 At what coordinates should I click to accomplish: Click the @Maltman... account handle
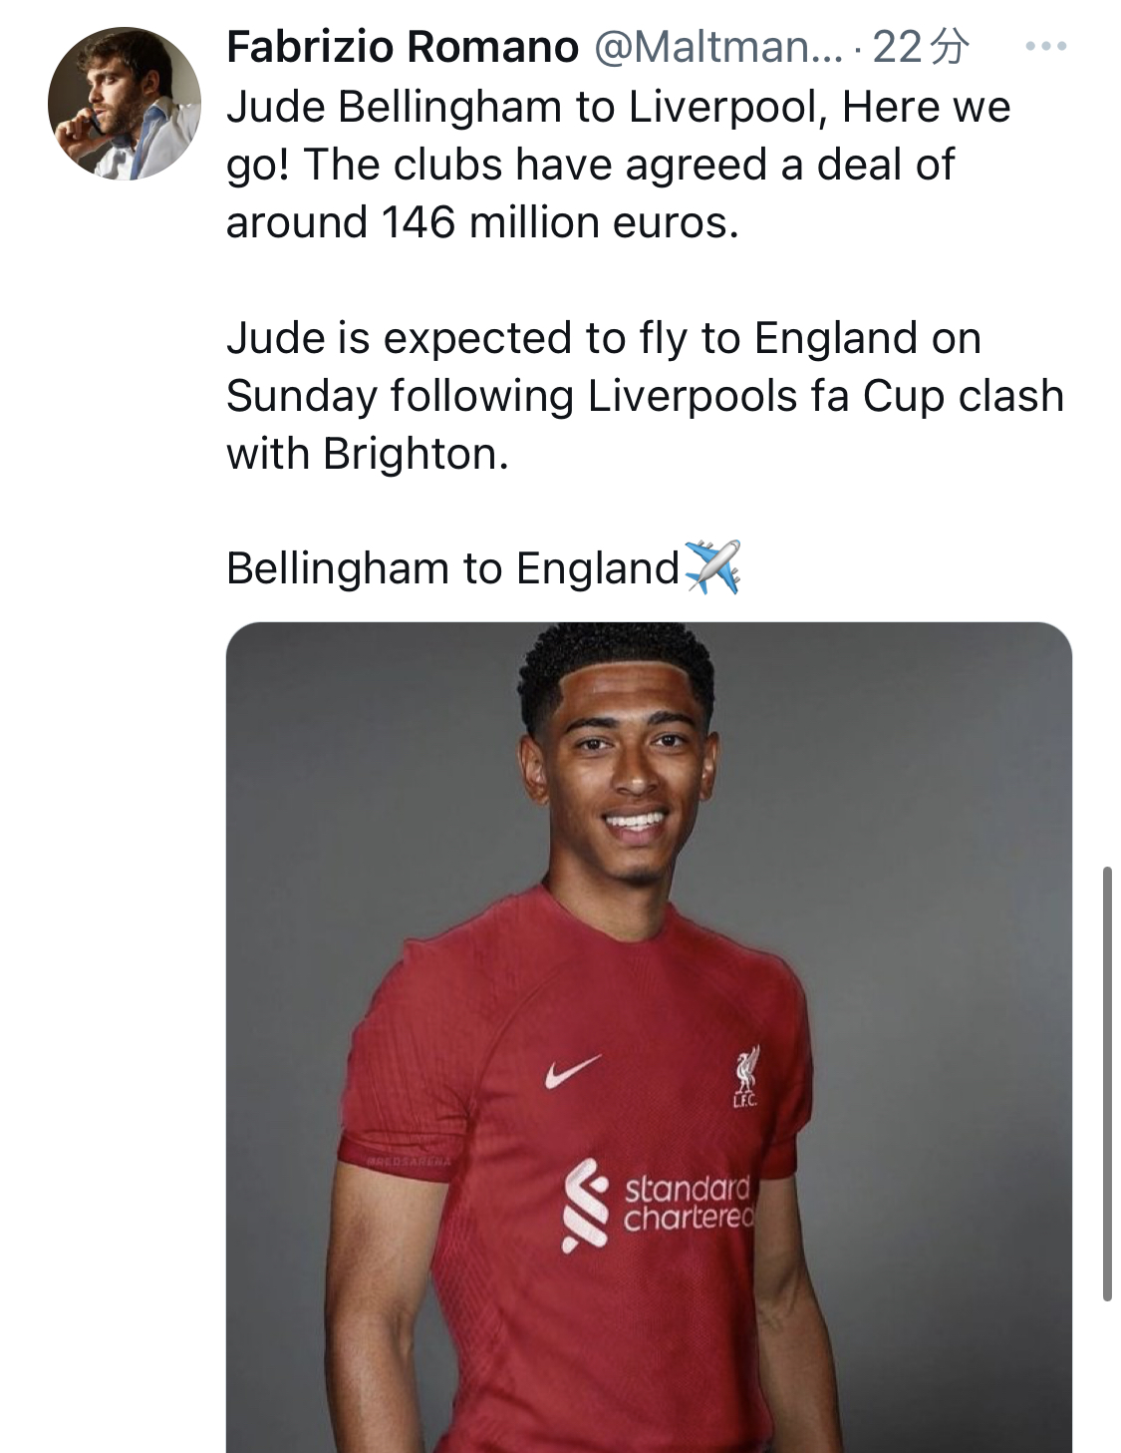coord(717,47)
